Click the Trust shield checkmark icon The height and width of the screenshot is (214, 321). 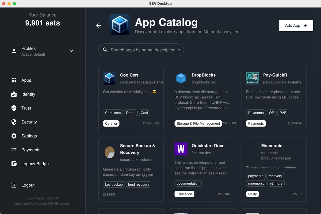click(14, 108)
